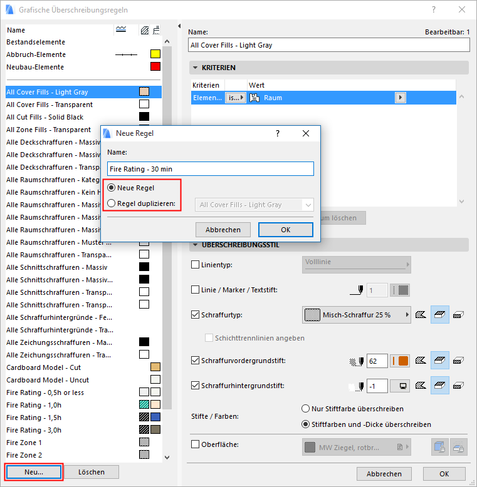Image resolution: width=477 pixels, height=487 pixels.
Task: Collapse left panel with black arrow
Action: [179, 26]
